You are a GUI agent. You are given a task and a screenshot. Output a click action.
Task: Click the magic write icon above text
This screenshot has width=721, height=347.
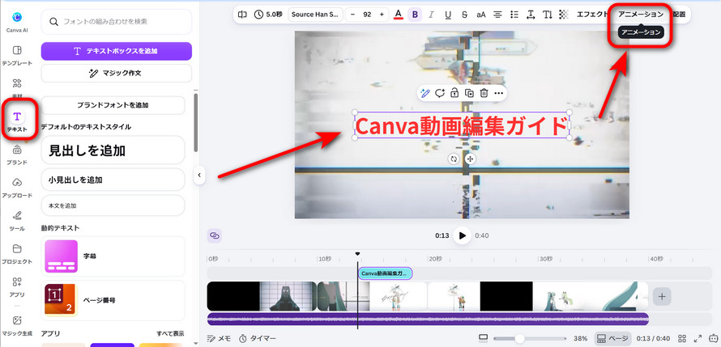point(424,93)
